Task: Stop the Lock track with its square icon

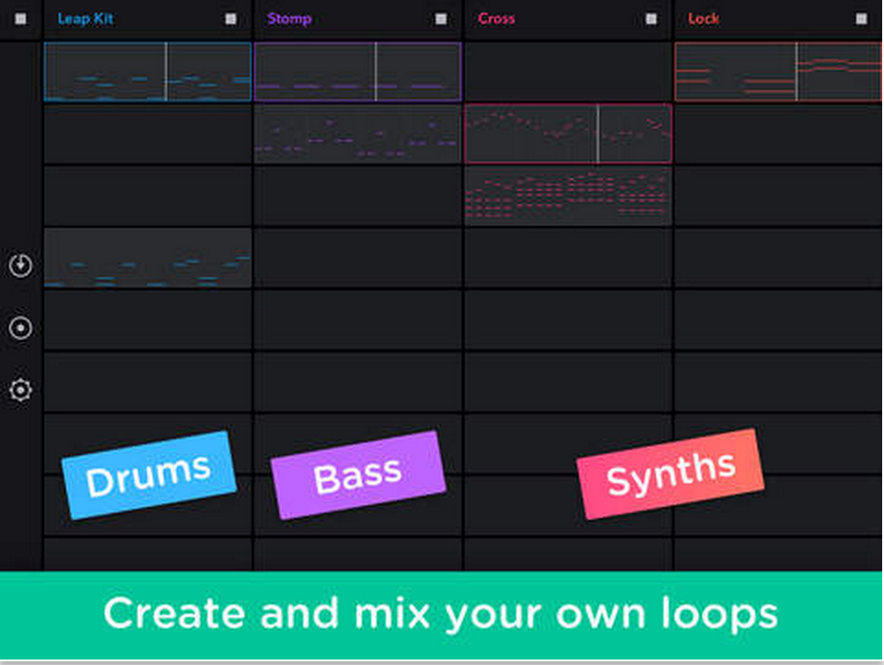Action: (862, 16)
